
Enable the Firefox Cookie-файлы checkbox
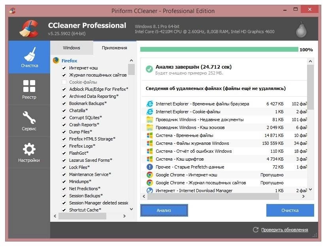(64, 82)
